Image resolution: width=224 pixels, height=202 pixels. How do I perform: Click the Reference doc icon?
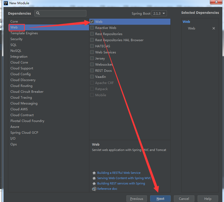(x=94, y=189)
